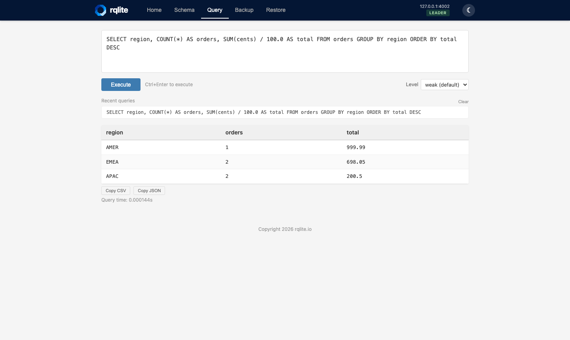Click into the SQL query editor
Viewport: 570px width, 340px height.
click(x=285, y=51)
